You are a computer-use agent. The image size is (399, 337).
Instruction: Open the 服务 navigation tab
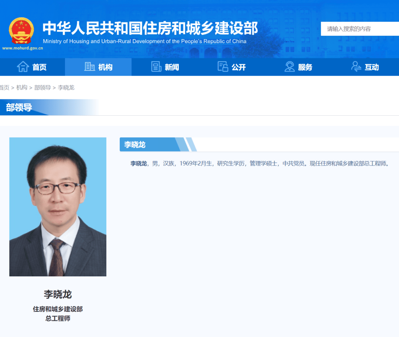point(298,67)
